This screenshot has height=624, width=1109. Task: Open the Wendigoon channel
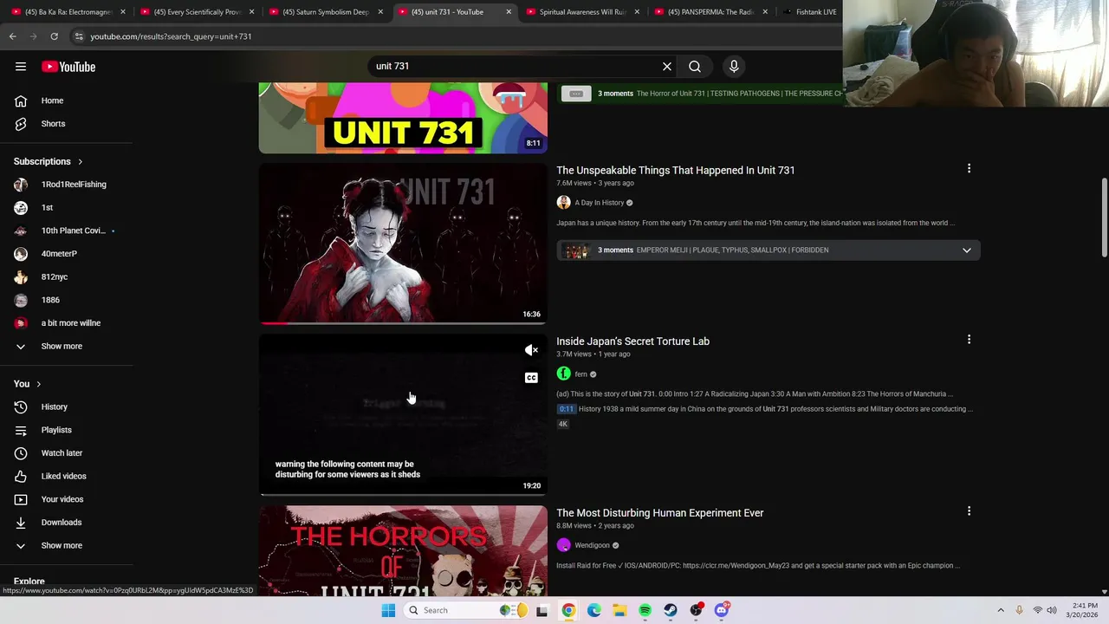tap(592, 545)
